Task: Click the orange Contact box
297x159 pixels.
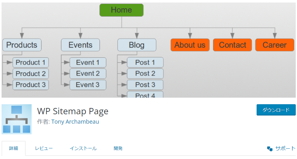Action: point(233,45)
